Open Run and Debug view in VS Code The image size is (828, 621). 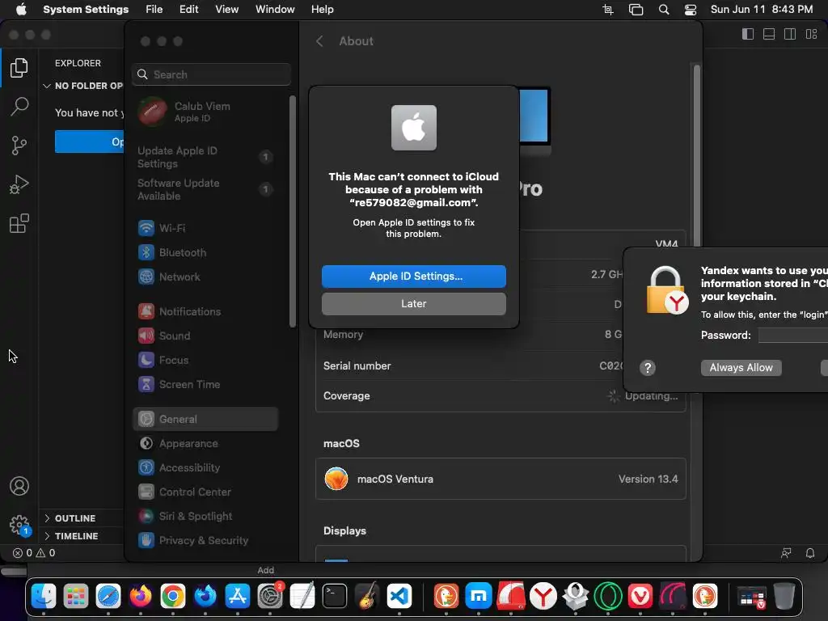click(19, 184)
